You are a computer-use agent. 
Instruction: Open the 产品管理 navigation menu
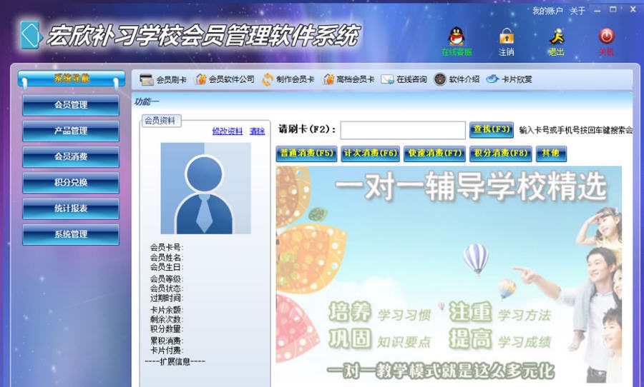pyautogui.click(x=71, y=131)
